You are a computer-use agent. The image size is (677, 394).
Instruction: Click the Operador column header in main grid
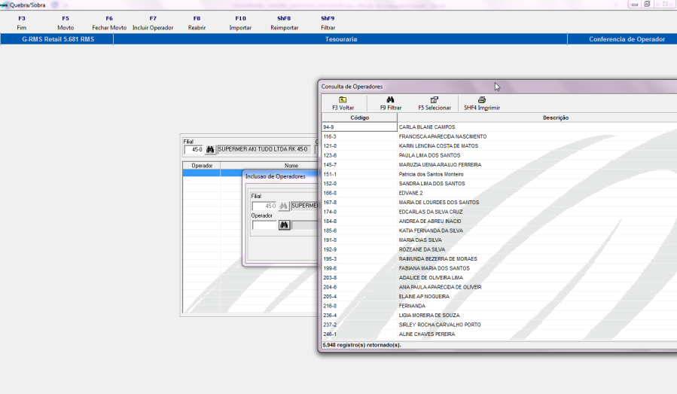pos(202,166)
